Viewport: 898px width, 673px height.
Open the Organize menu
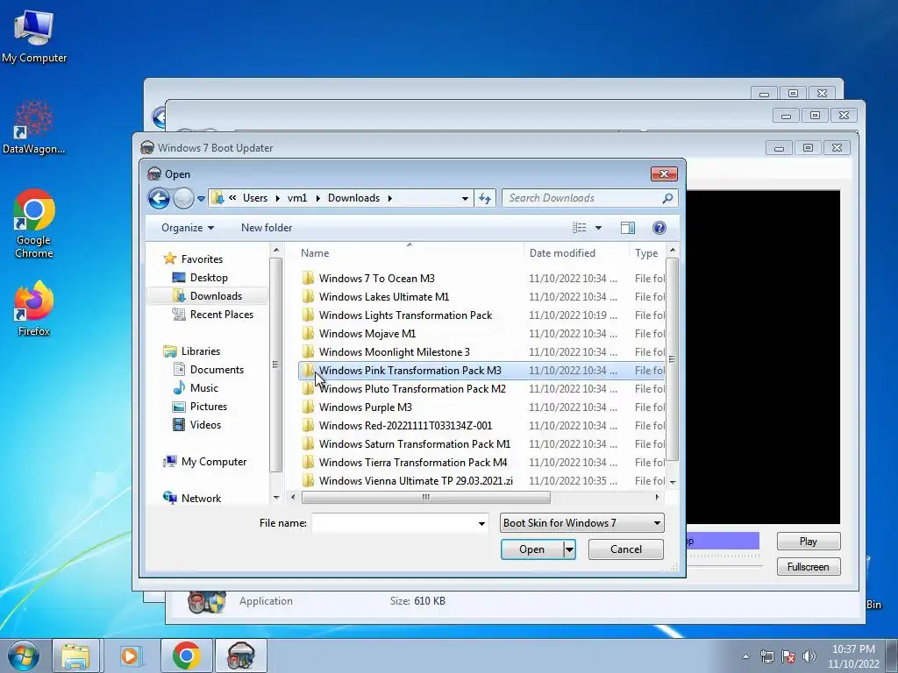point(188,228)
